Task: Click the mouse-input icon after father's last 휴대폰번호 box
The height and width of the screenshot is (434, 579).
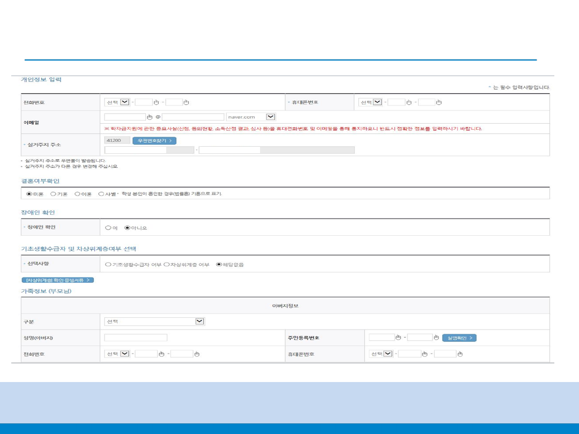Action: [x=460, y=354]
